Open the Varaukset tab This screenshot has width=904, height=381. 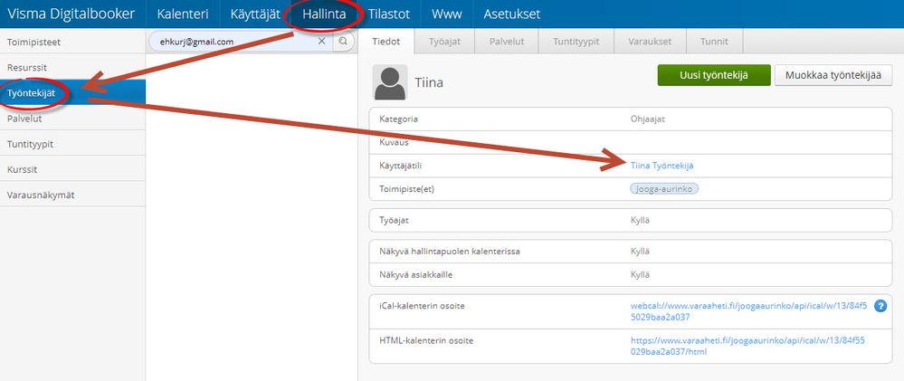pyautogui.click(x=651, y=42)
